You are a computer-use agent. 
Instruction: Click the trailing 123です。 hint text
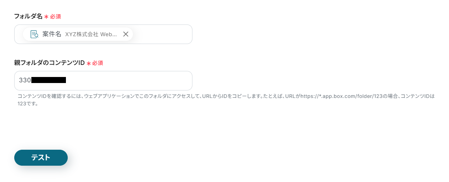coord(28,104)
